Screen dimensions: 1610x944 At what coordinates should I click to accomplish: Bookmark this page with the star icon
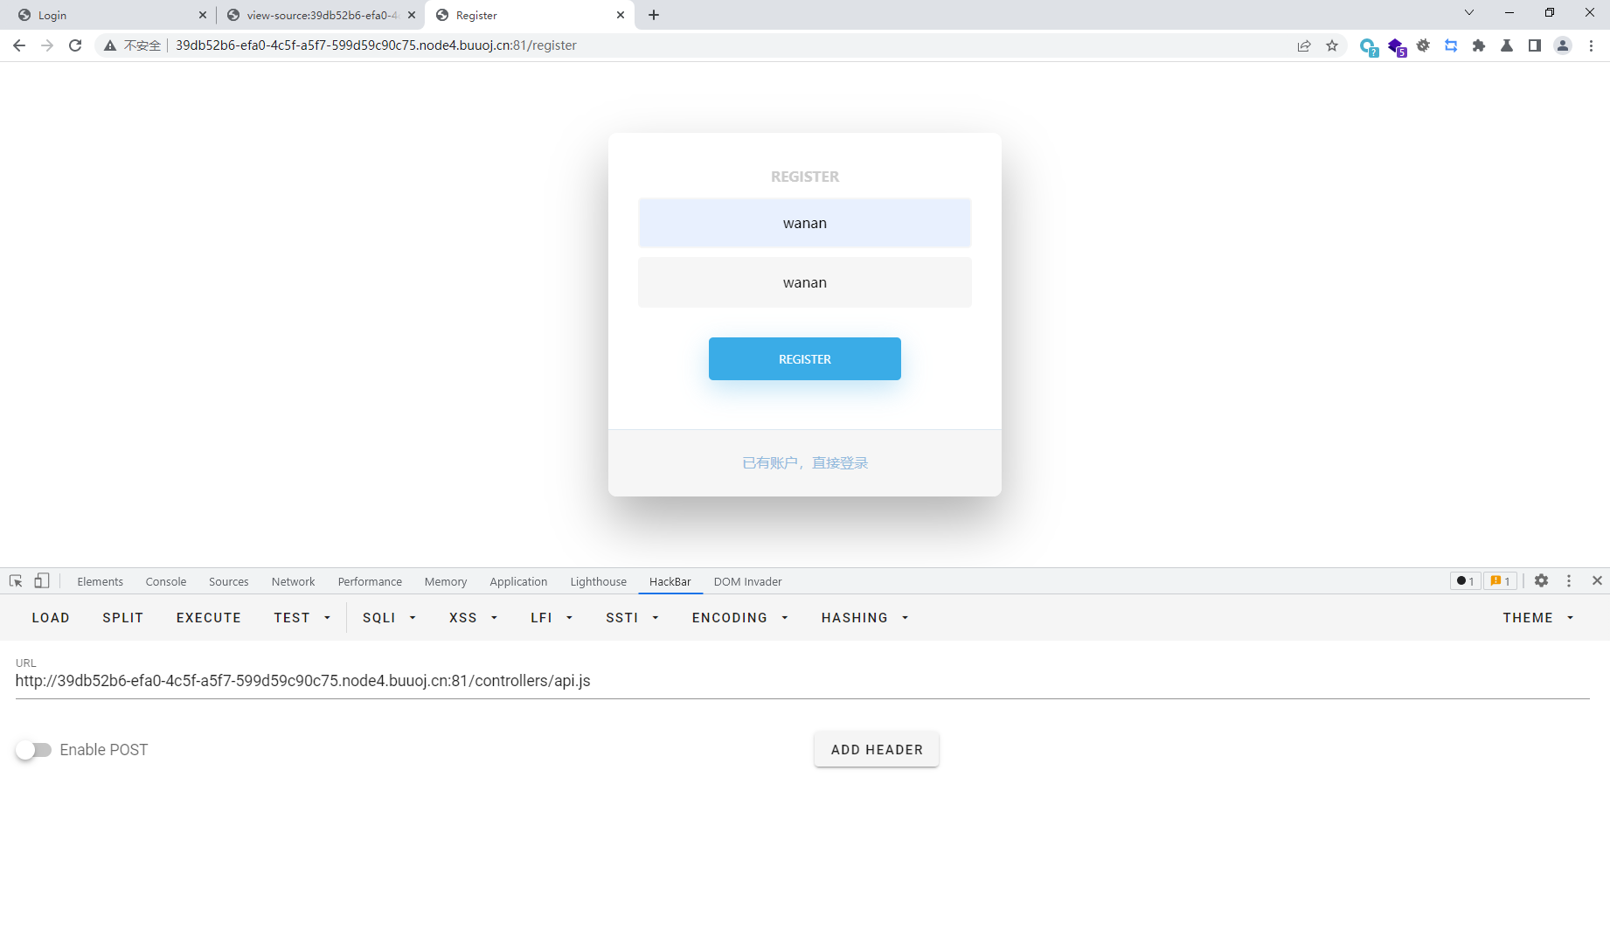click(1332, 45)
